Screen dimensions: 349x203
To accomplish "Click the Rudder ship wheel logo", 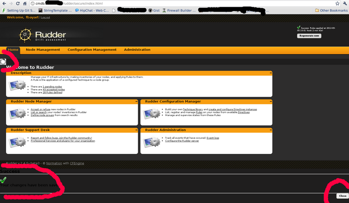I will (x=25, y=35).
